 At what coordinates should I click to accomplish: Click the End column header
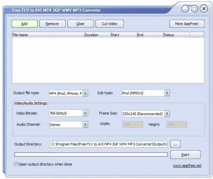pos(150,35)
